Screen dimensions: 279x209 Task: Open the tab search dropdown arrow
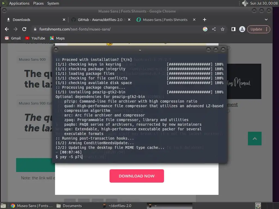tap(266, 20)
